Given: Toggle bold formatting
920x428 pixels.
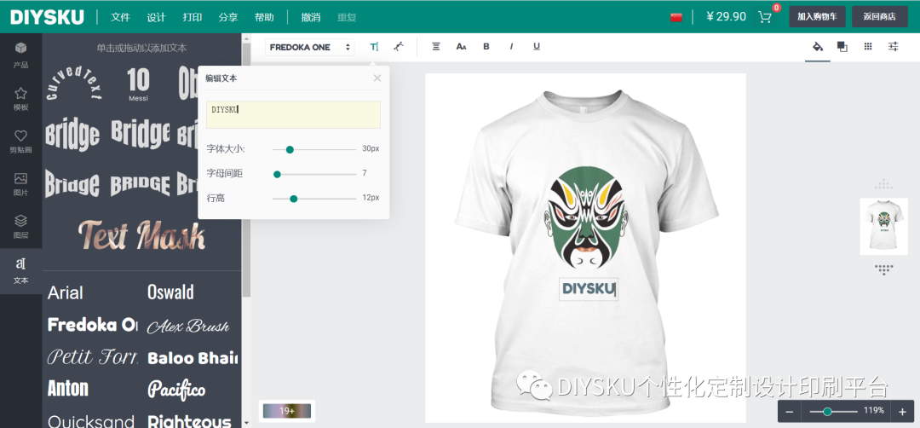Looking at the screenshot, I should pos(486,47).
